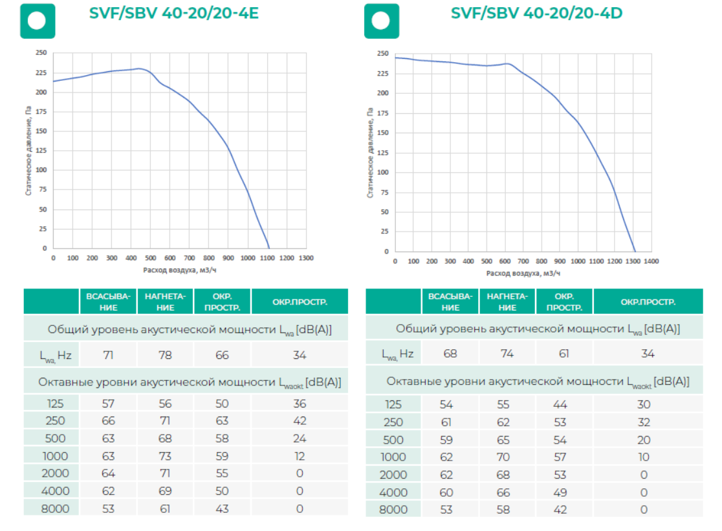
Task: Click the 125 row label in the right table
Action: [393, 405]
